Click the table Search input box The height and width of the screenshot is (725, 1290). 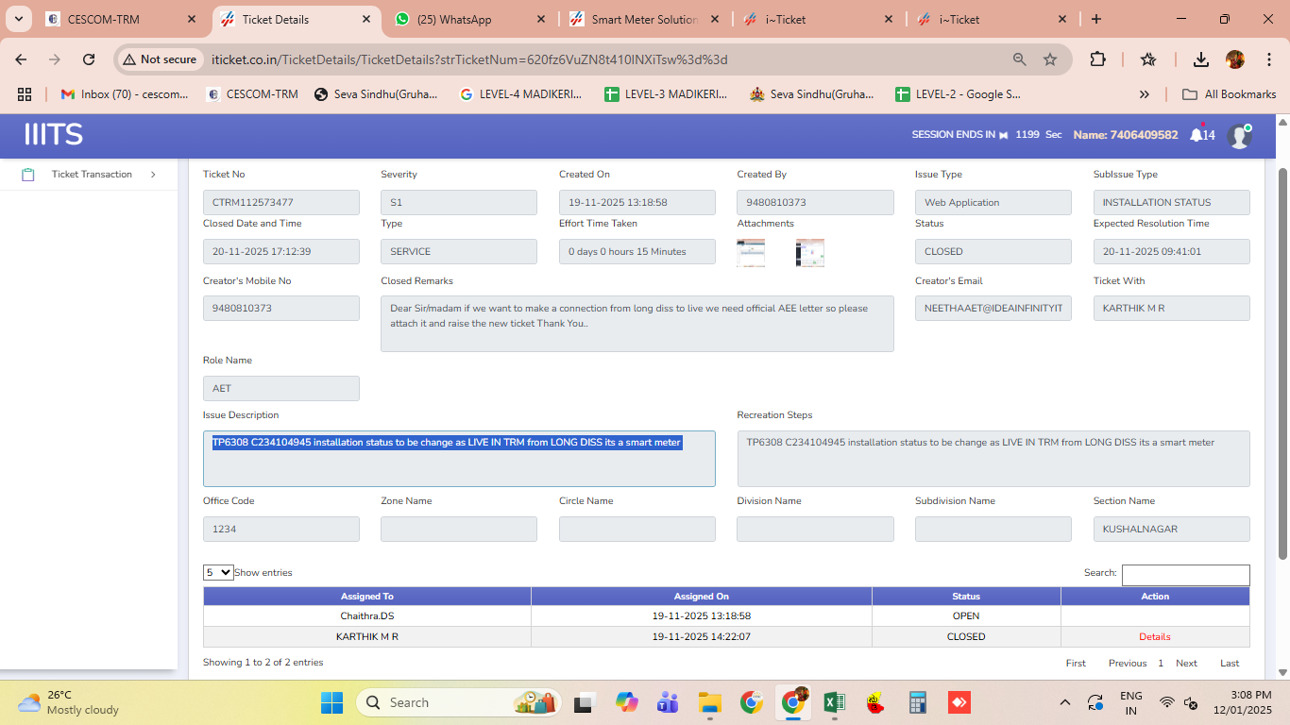1186,575
